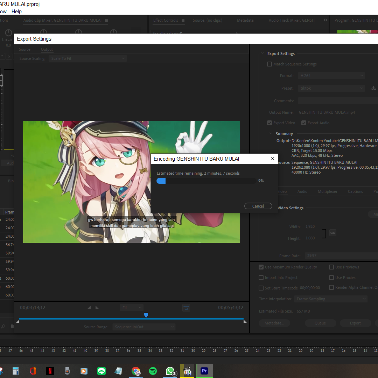The width and height of the screenshot is (378, 378).
Task: Launch Microsoft Office from the taskbar
Action: coord(33,371)
